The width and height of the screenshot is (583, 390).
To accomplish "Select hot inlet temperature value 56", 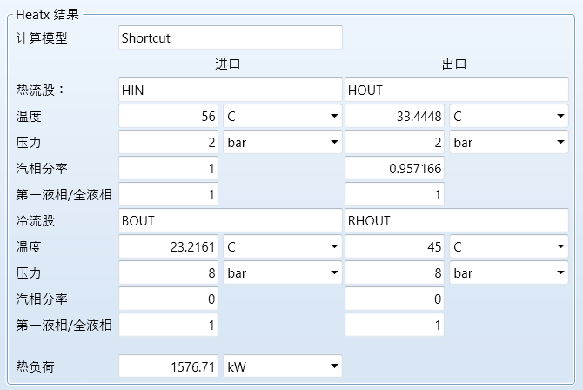I will tap(169, 116).
